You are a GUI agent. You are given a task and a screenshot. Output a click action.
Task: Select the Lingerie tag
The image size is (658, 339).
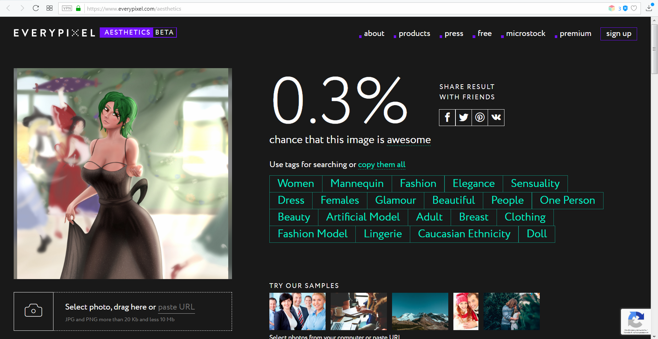[x=383, y=234]
